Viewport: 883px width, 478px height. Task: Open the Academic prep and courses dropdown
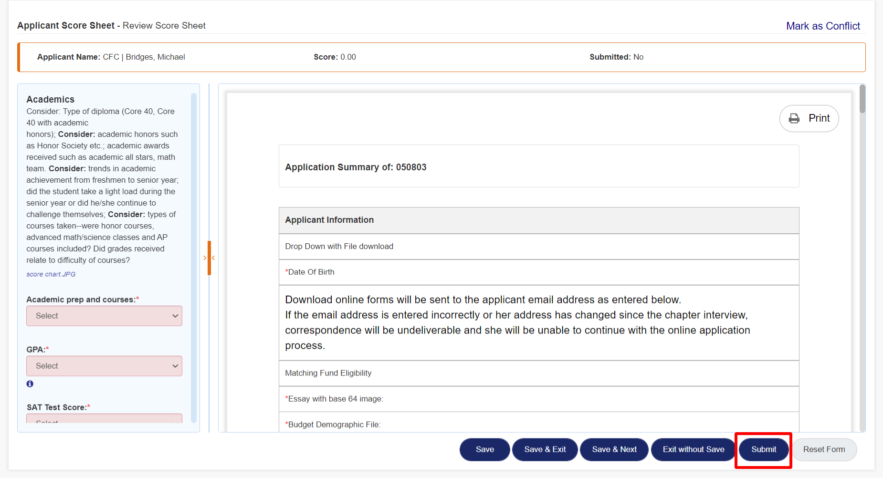click(x=104, y=316)
